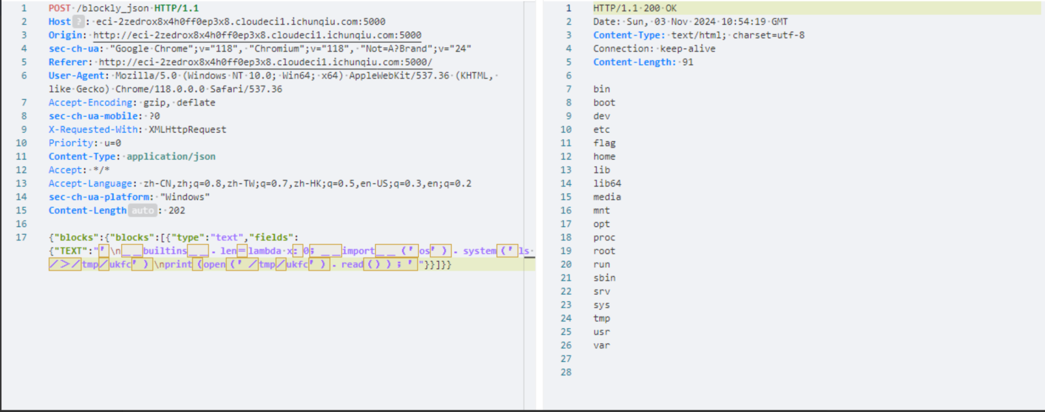Select the root directory entry
Viewport: 1045px width, 412px height.
605,251
